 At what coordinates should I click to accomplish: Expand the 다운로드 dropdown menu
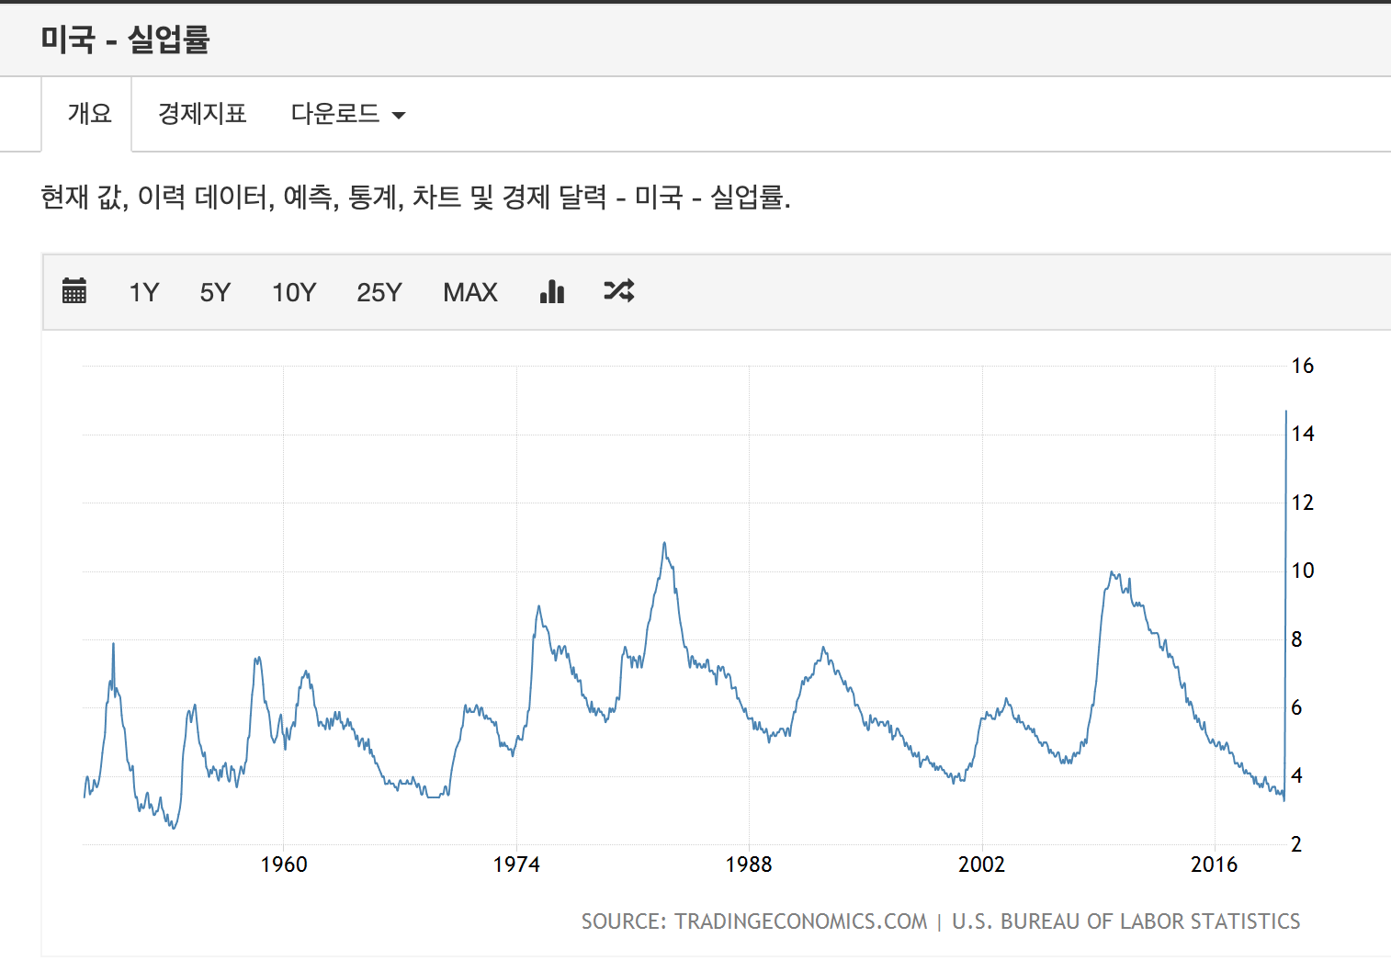348,114
